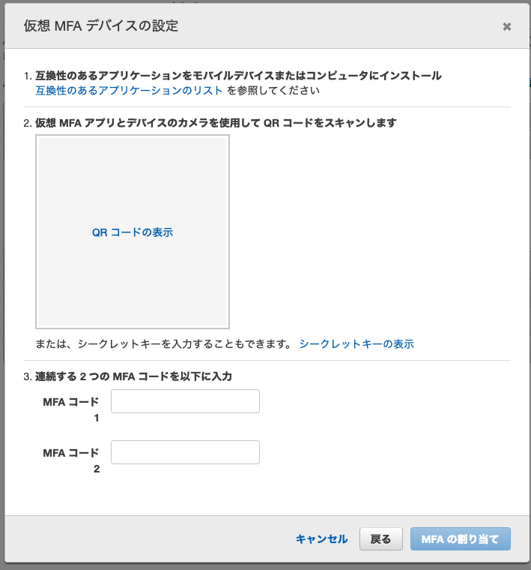This screenshot has height=570, width=531.
Task: Show the secret key via シークレットキーの表示
Action: tap(356, 344)
